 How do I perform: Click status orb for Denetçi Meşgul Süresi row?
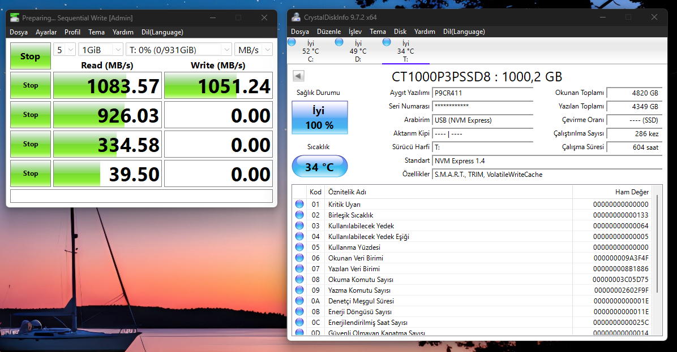[299, 301]
